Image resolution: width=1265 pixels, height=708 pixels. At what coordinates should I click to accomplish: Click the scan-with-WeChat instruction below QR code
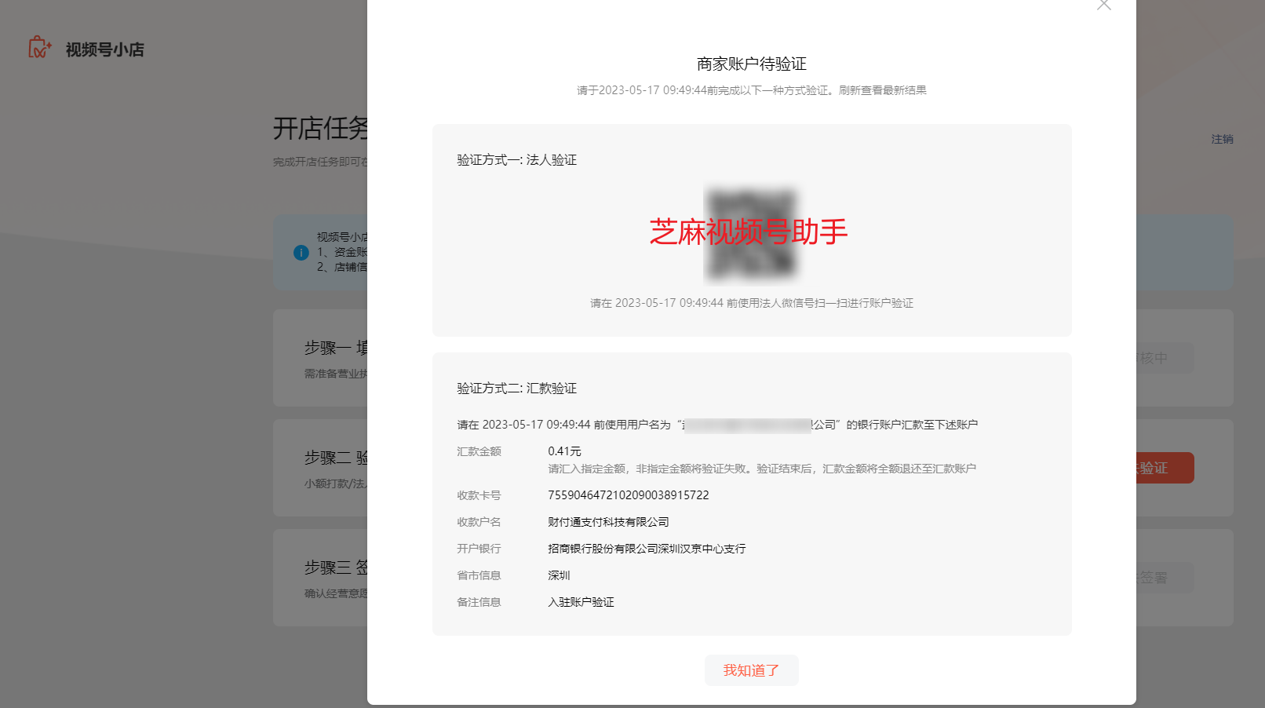click(751, 303)
